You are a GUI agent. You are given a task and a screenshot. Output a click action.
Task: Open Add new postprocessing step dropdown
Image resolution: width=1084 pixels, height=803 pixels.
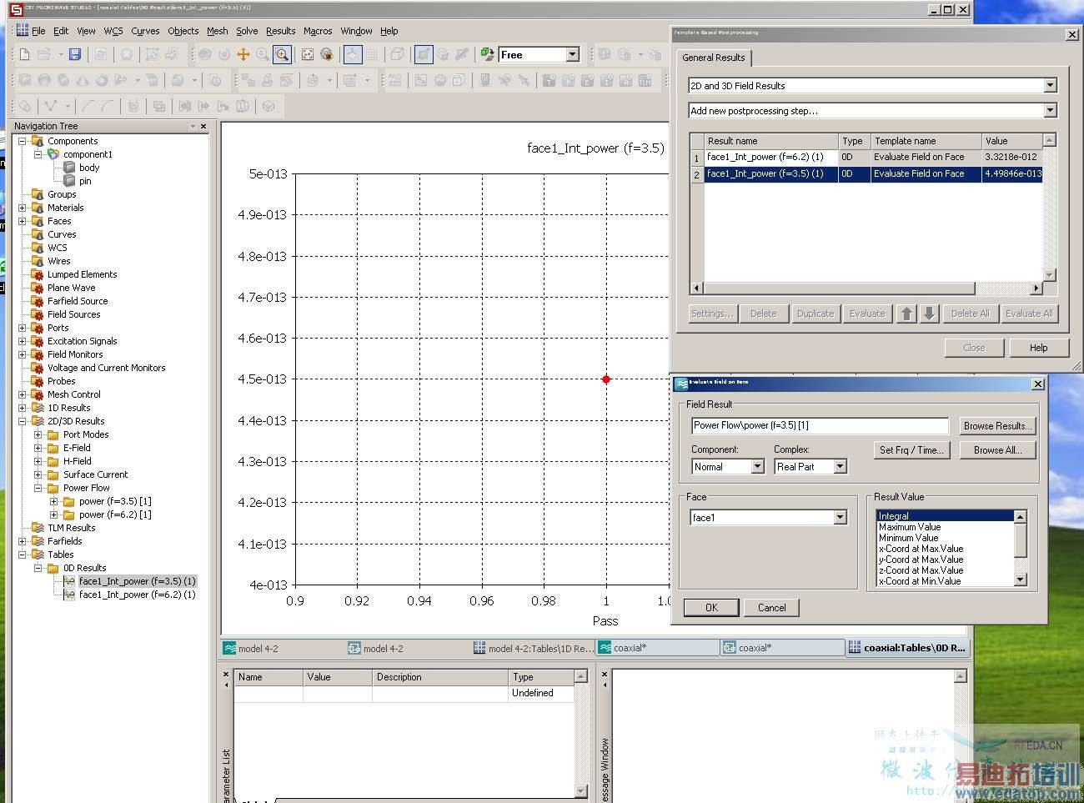[x=1050, y=110]
